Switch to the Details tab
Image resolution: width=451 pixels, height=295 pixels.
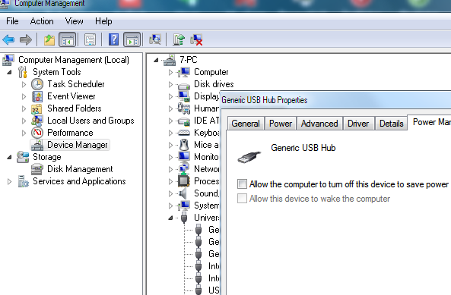(x=392, y=124)
